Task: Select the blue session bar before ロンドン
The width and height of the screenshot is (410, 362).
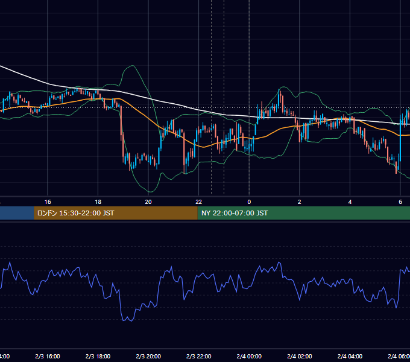Action: coord(17,213)
